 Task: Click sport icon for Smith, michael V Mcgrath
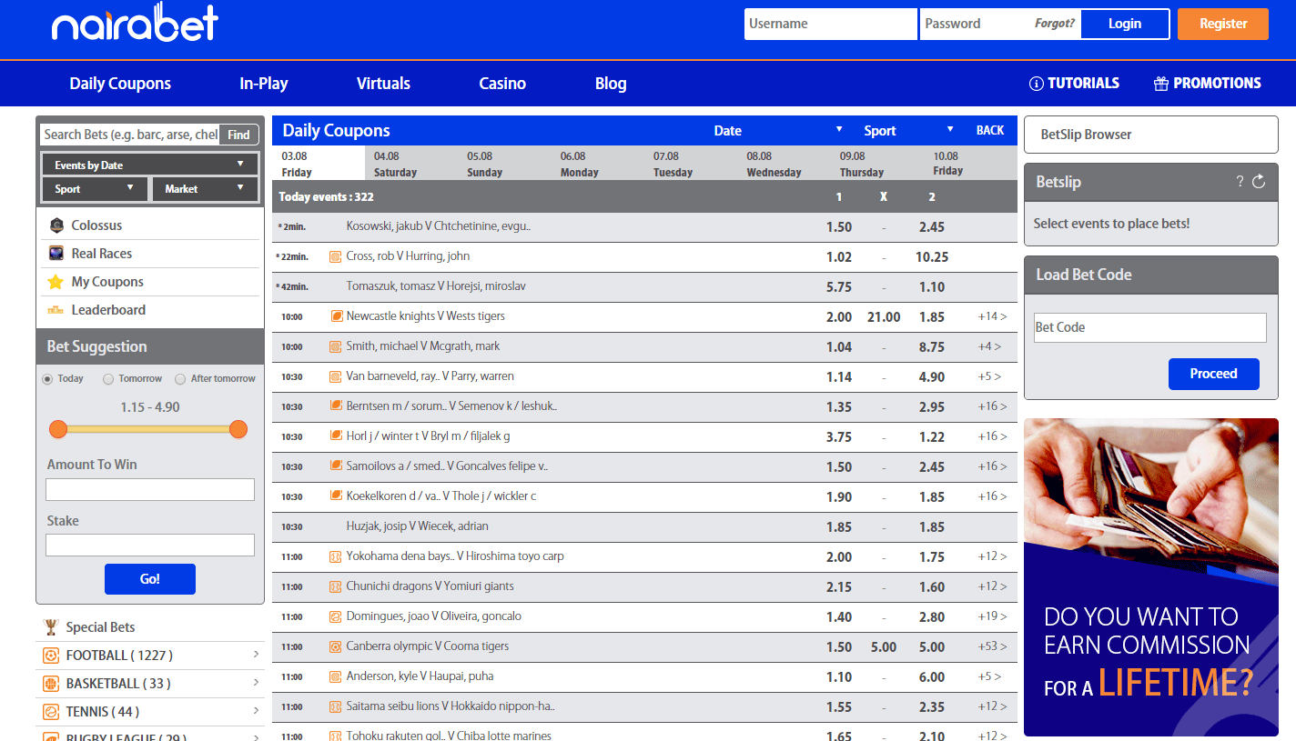pos(335,346)
